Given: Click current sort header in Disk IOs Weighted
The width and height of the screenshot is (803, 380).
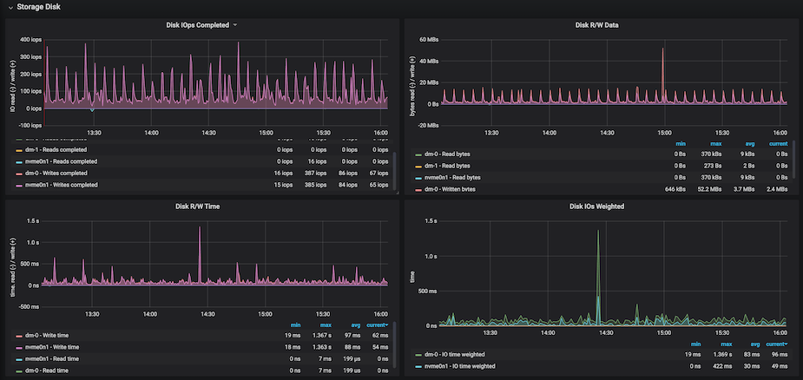Looking at the screenshot, I should click(x=777, y=344).
